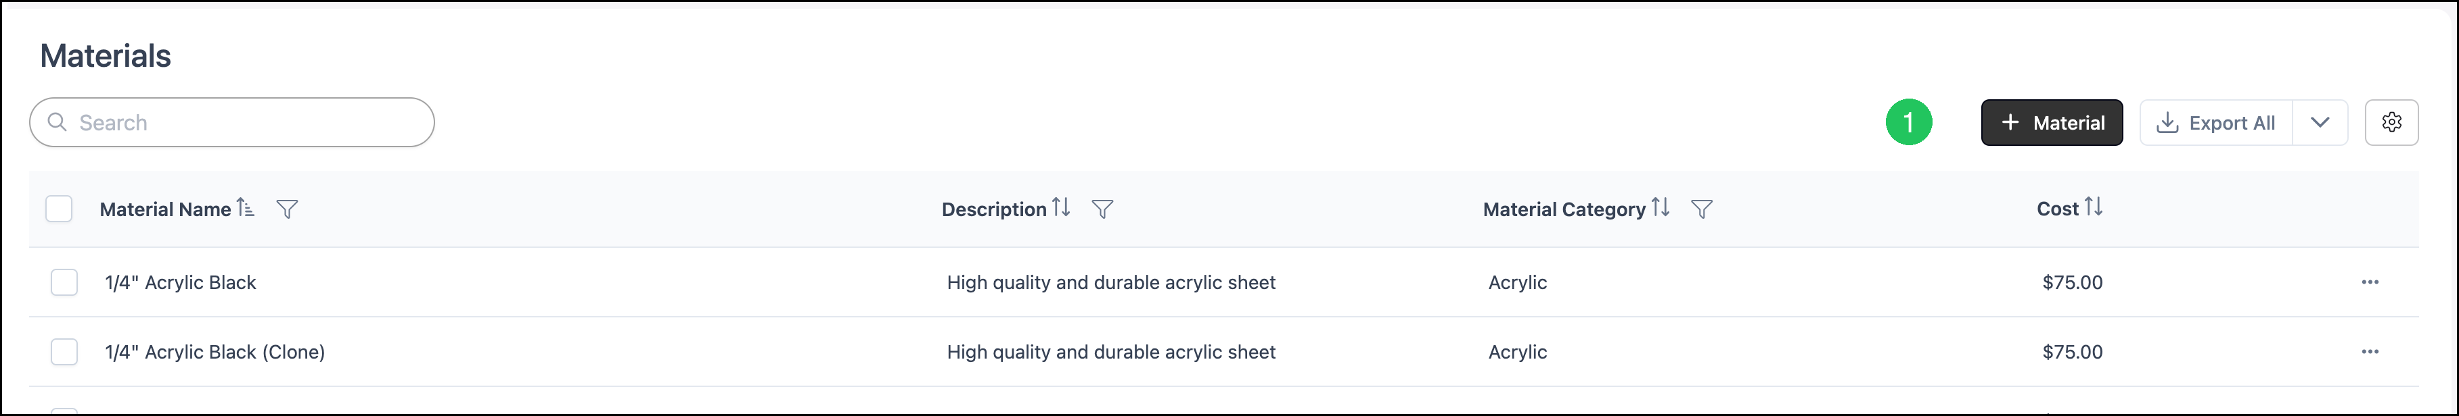Open actions menu for 1/4" Acrylic Black
Image resolution: width=2459 pixels, height=416 pixels.
pyautogui.click(x=2370, y=282)
